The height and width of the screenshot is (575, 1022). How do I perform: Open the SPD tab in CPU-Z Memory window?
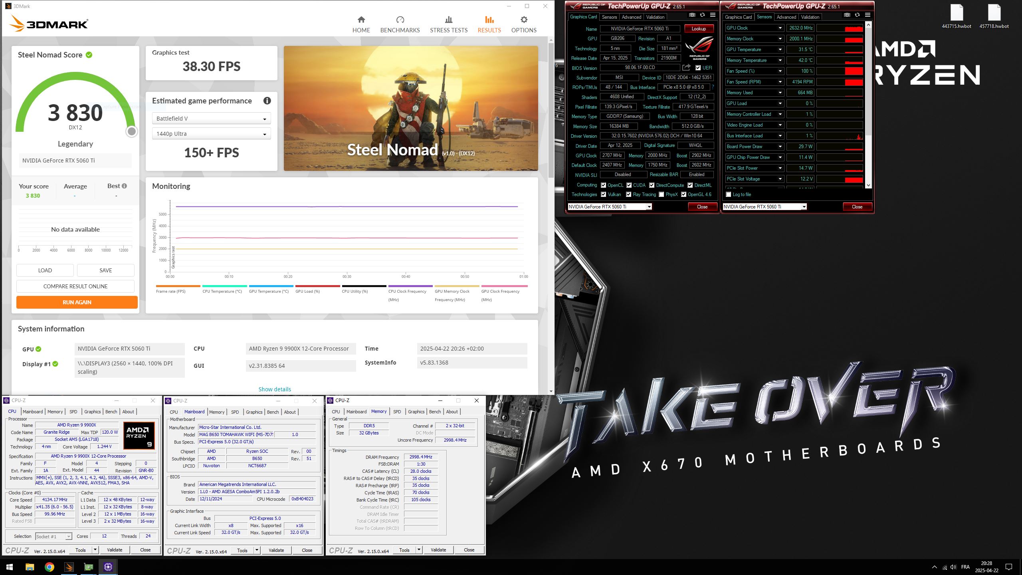pyautogui.click(x=397, y=412)
